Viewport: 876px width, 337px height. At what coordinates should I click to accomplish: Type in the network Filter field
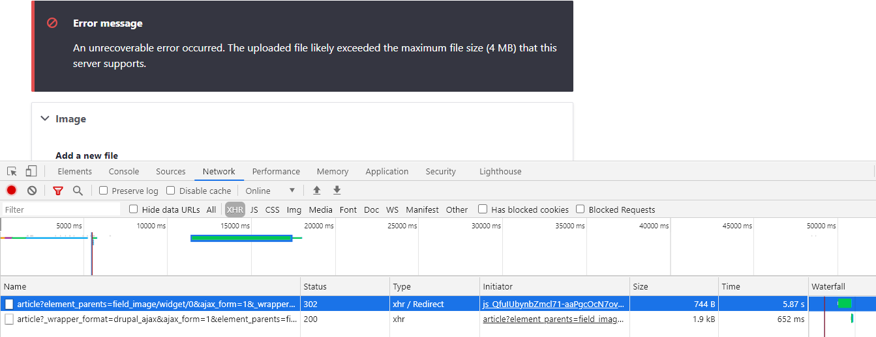point(61,209)
